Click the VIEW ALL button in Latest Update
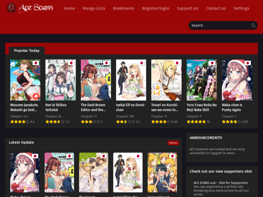The image size is (263, 197). pos(173,143)
